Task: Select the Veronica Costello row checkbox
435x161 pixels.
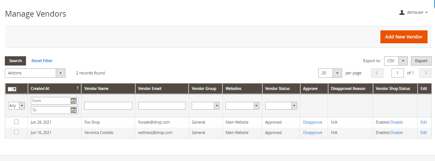Action: [x=16, y=132]
